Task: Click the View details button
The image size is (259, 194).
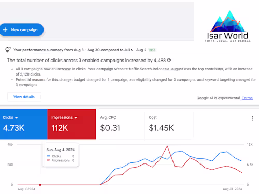Action: 24,97
